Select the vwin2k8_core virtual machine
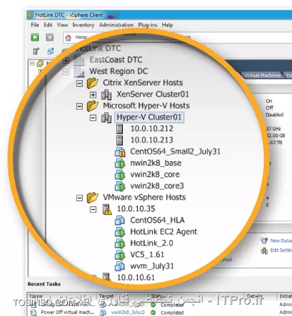292x316 pixels. (155, 174)
